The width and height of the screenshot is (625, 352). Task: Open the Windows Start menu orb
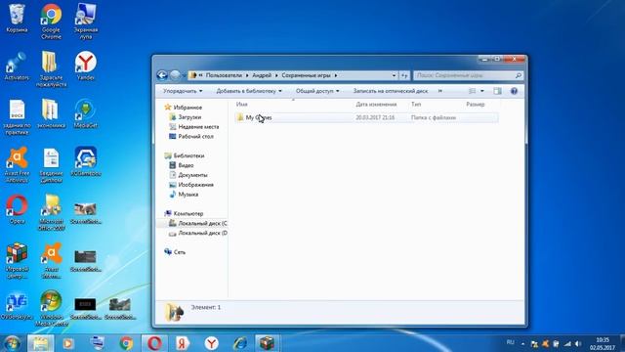(12, 343)
